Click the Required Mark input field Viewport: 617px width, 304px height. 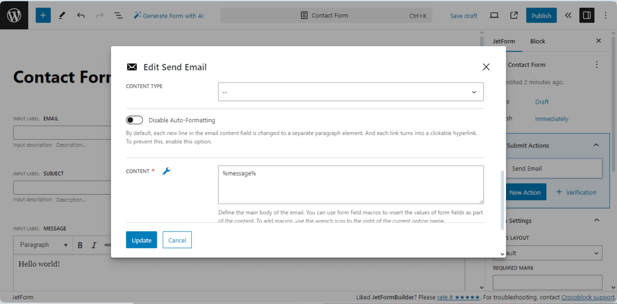(x=547, y=282)
